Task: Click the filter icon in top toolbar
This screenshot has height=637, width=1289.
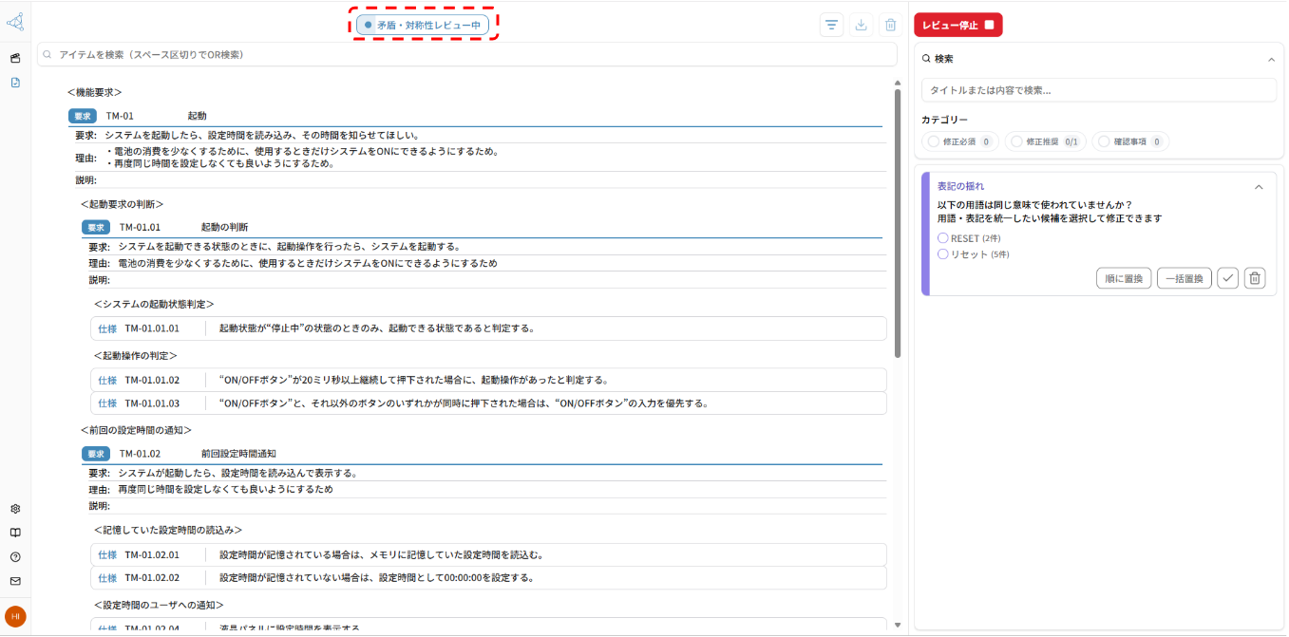Action: (832, 26)
